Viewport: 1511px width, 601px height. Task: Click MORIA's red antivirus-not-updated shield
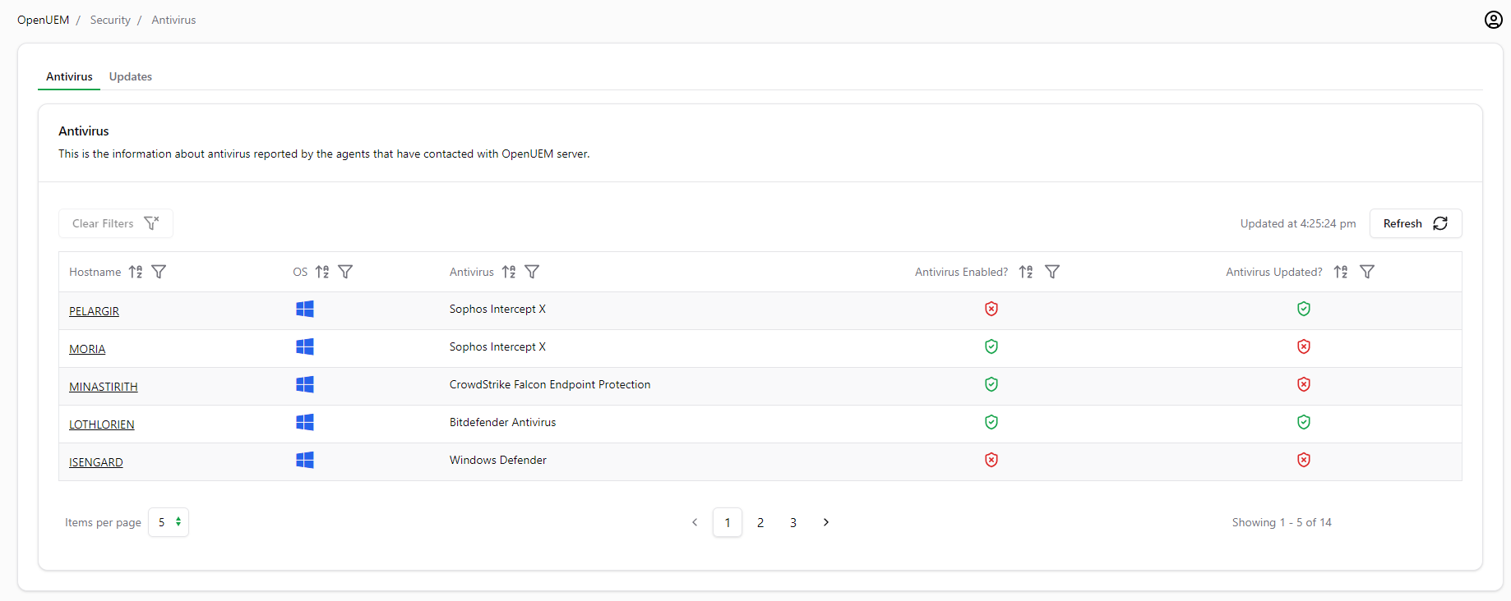1304,346
